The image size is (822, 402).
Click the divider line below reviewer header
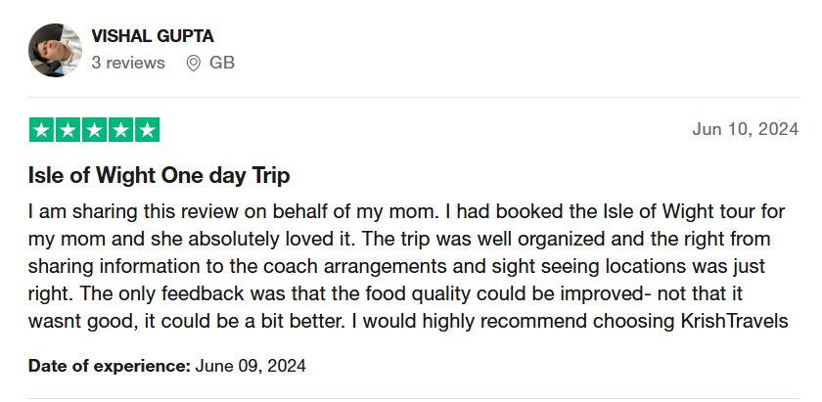tap(414, 97)
